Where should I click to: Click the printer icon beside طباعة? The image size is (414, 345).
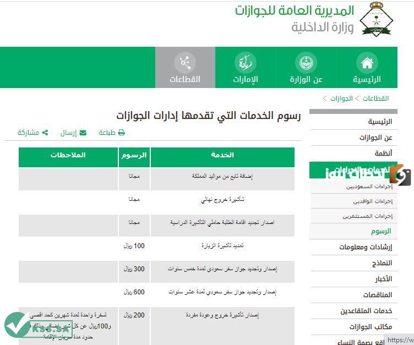coord(122,133)
